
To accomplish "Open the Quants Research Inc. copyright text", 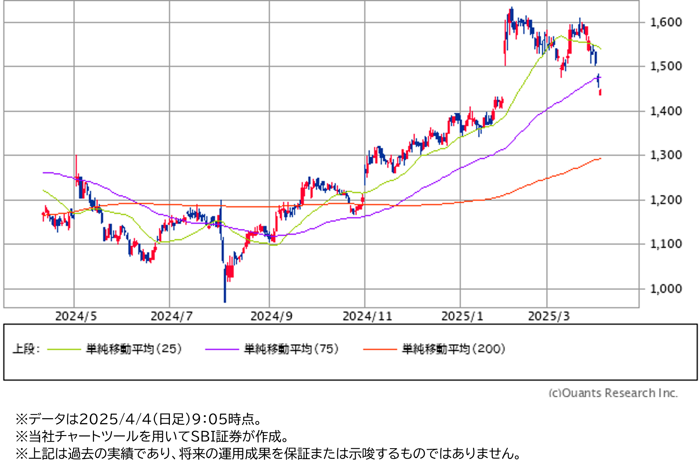I will tap(612, 393).
